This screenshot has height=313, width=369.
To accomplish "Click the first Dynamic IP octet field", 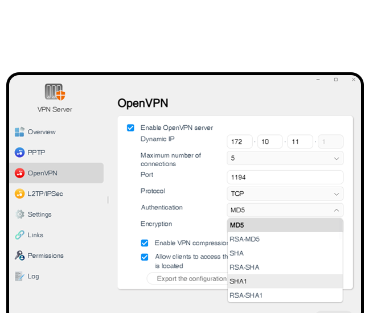I will pyautogui.click(x=240, y=142).
